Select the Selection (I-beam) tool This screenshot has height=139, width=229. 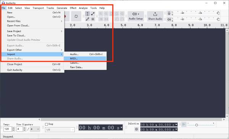click(x=87, y=14)
